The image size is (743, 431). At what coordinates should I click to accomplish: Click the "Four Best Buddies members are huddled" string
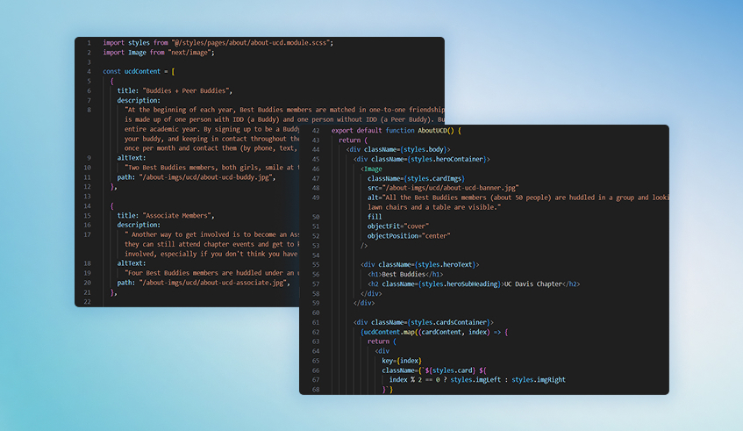[x=211, y=273]
